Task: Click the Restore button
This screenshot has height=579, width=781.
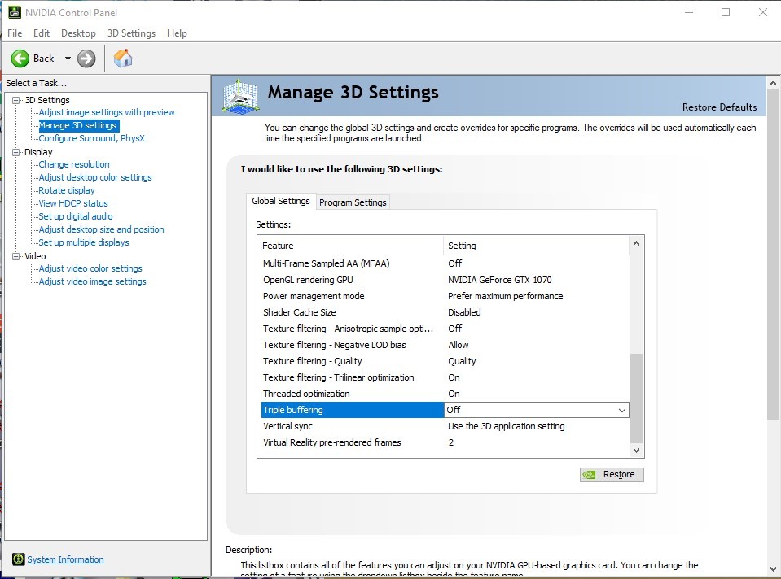Action: click(612, 475)
